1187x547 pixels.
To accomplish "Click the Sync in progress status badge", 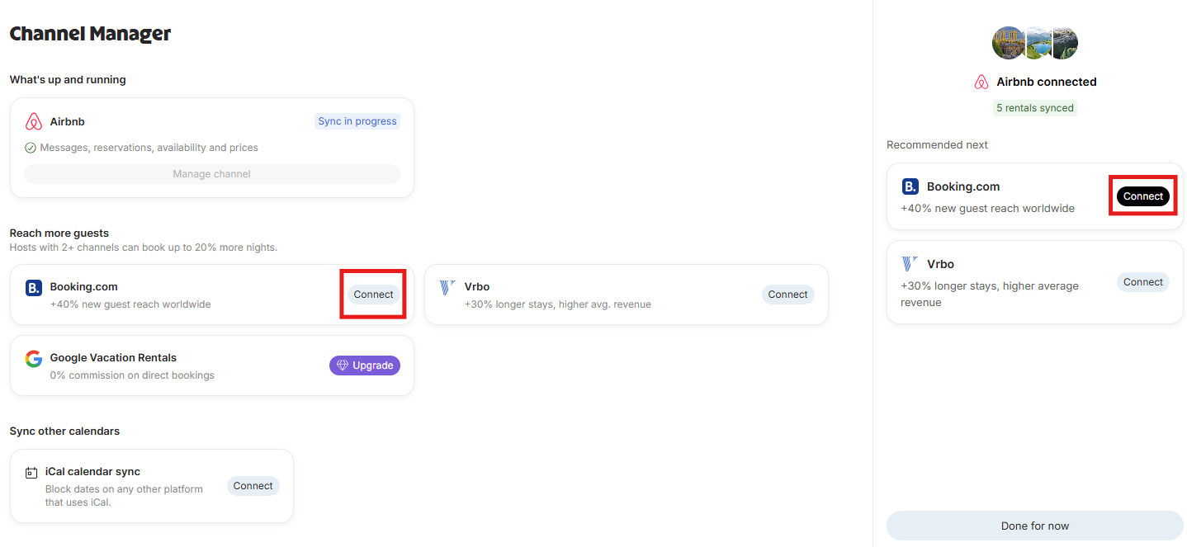I will tap(357, 121).
